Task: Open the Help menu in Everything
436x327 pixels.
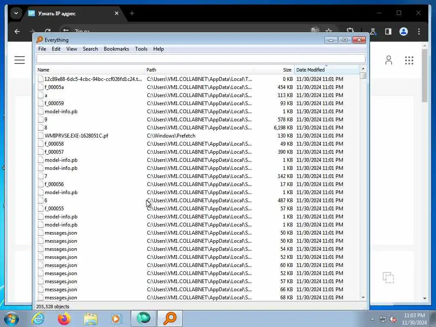Action: point(158,49)
